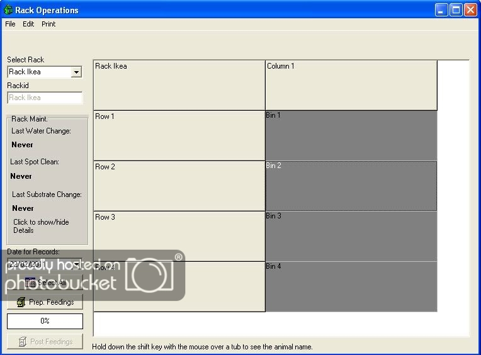Viewport: 481px width, 355px height.
Task: Click the 0% progress bar
Action: (x=45, y=321)
